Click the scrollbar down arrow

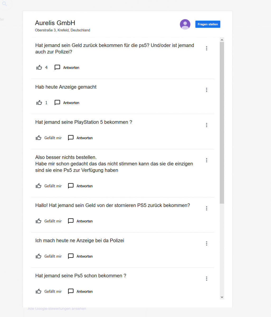point(222,297)
